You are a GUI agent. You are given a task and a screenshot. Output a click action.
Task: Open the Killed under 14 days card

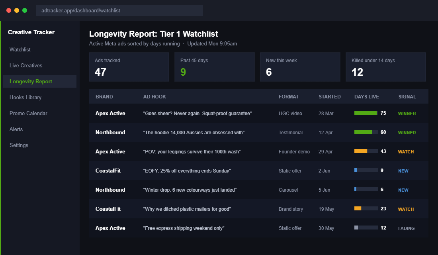[386, 67]
